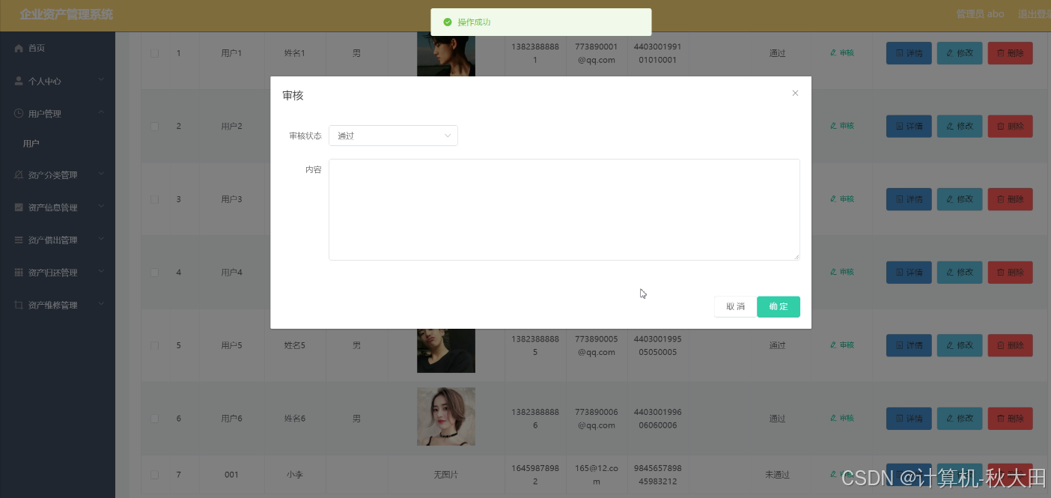Click 删除 for 用户6 row
Viewport: 1051px width, 498px height.
[1011, 418]
